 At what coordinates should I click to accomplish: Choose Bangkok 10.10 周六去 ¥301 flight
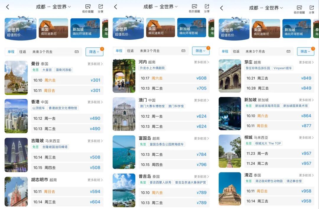point(67,80)
